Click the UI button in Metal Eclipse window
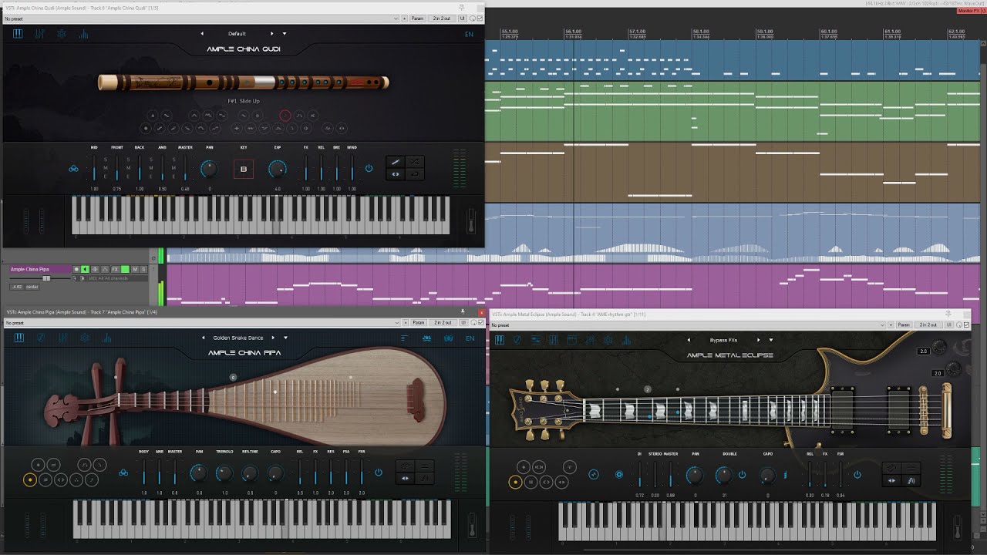 tap(949, 325)
